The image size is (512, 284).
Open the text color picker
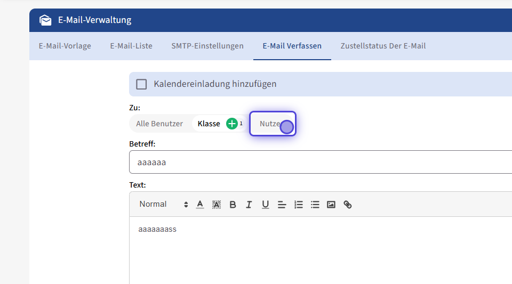(x=200, y=205)
